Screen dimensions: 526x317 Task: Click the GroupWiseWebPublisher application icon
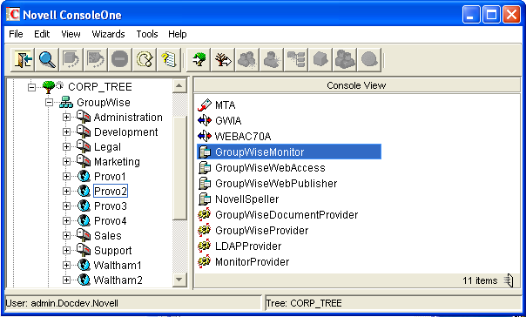point(205,183)
